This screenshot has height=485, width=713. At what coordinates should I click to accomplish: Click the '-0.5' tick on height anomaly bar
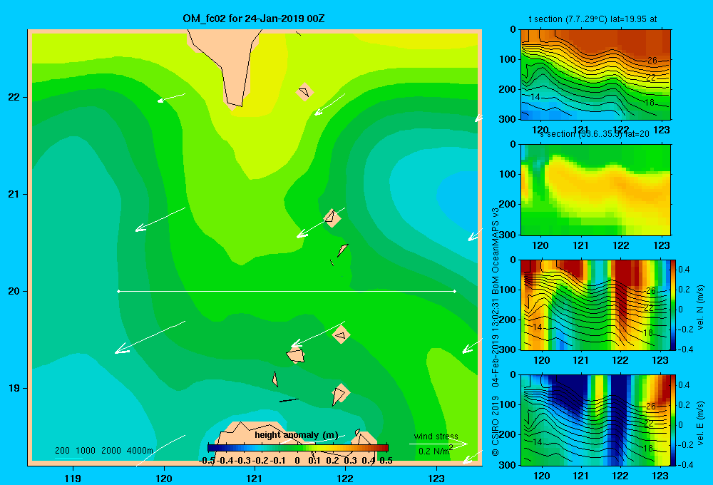click(x=207, y=461)
